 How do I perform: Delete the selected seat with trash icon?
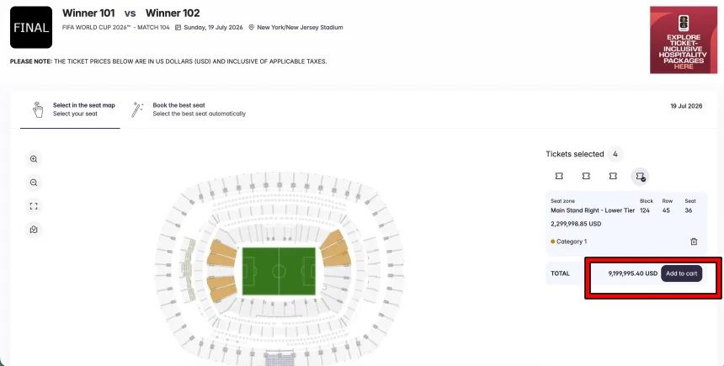point(694,241)
